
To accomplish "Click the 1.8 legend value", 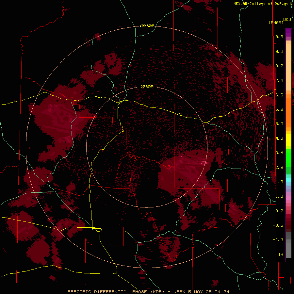I will [279, 182].
